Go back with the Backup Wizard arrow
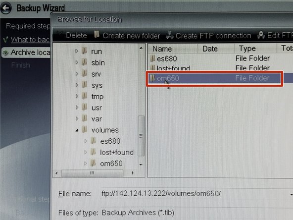Viewport: 293px width, 220px height. pos(6,8)
